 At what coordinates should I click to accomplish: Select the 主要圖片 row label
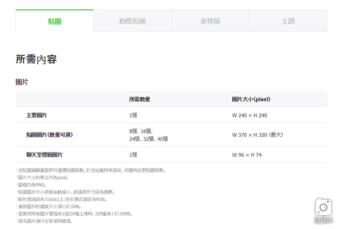click(37, 116)
